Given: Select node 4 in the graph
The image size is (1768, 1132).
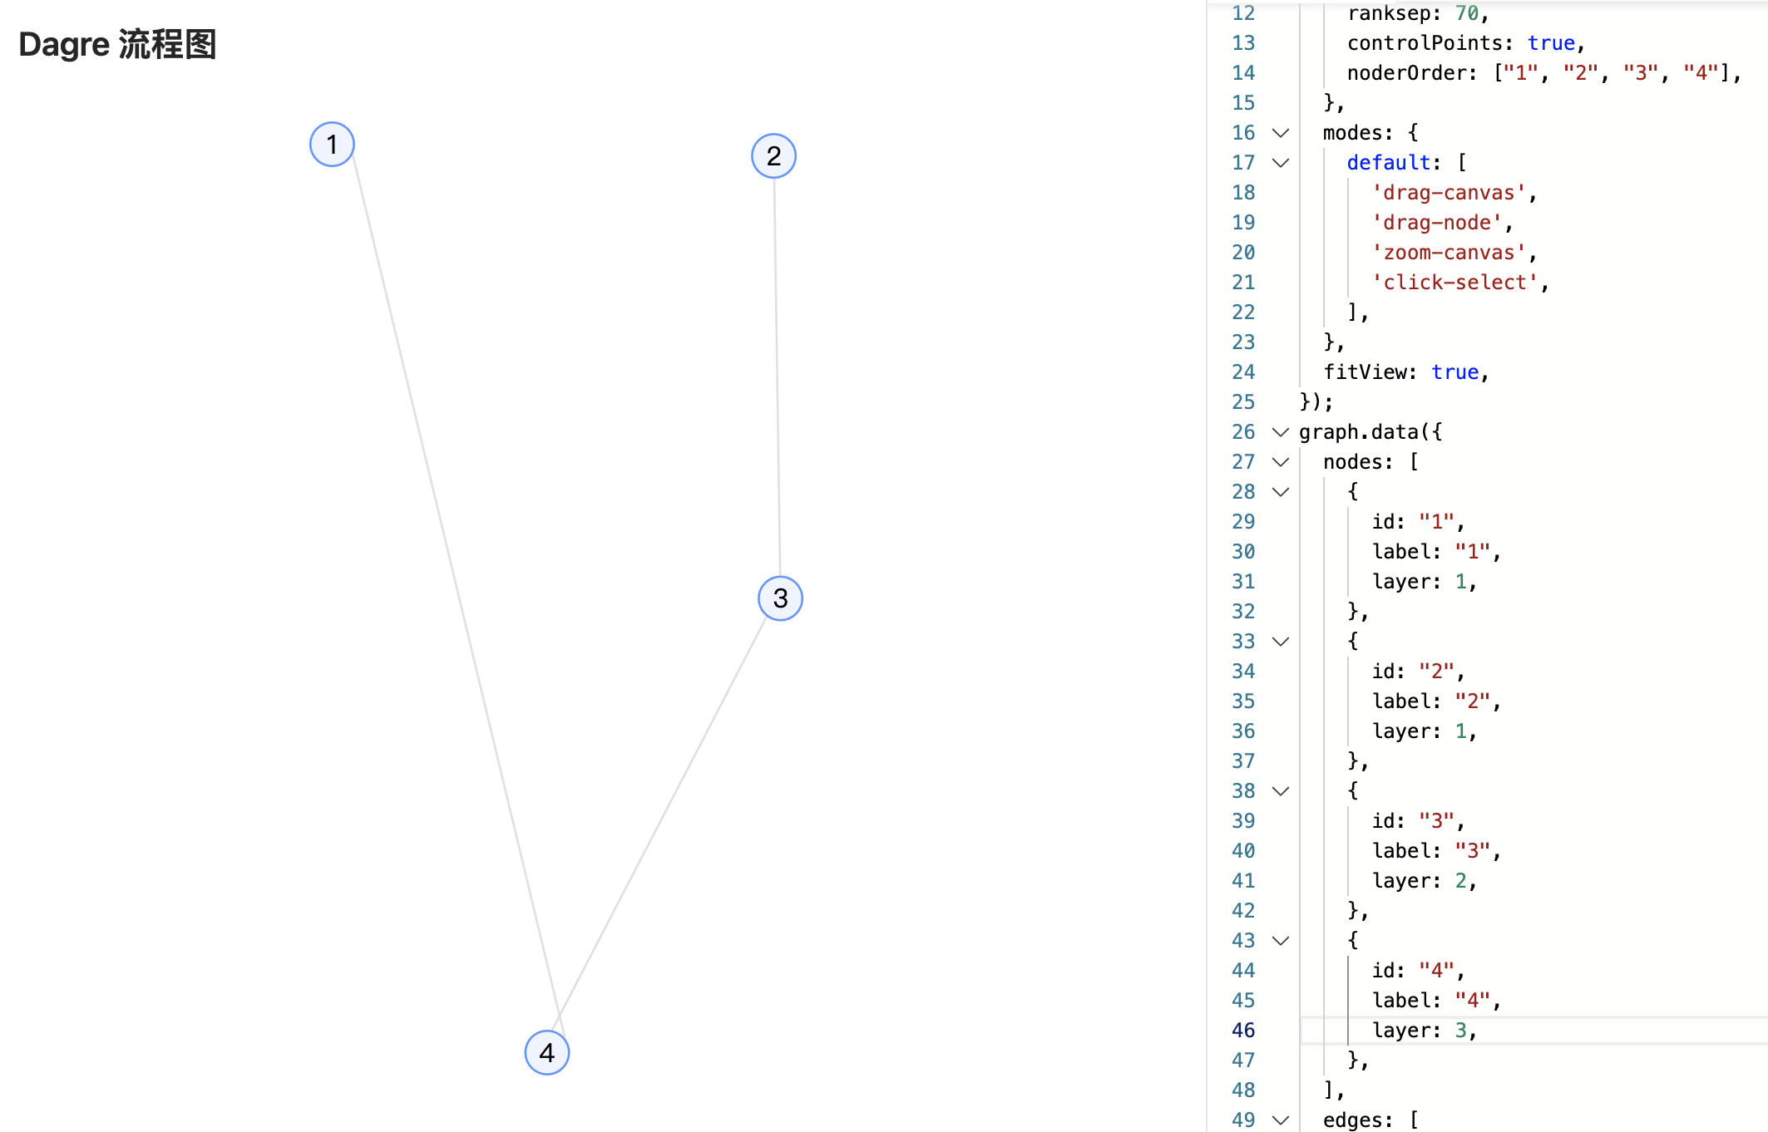Looking at the screenshot, I should 547,1051.
